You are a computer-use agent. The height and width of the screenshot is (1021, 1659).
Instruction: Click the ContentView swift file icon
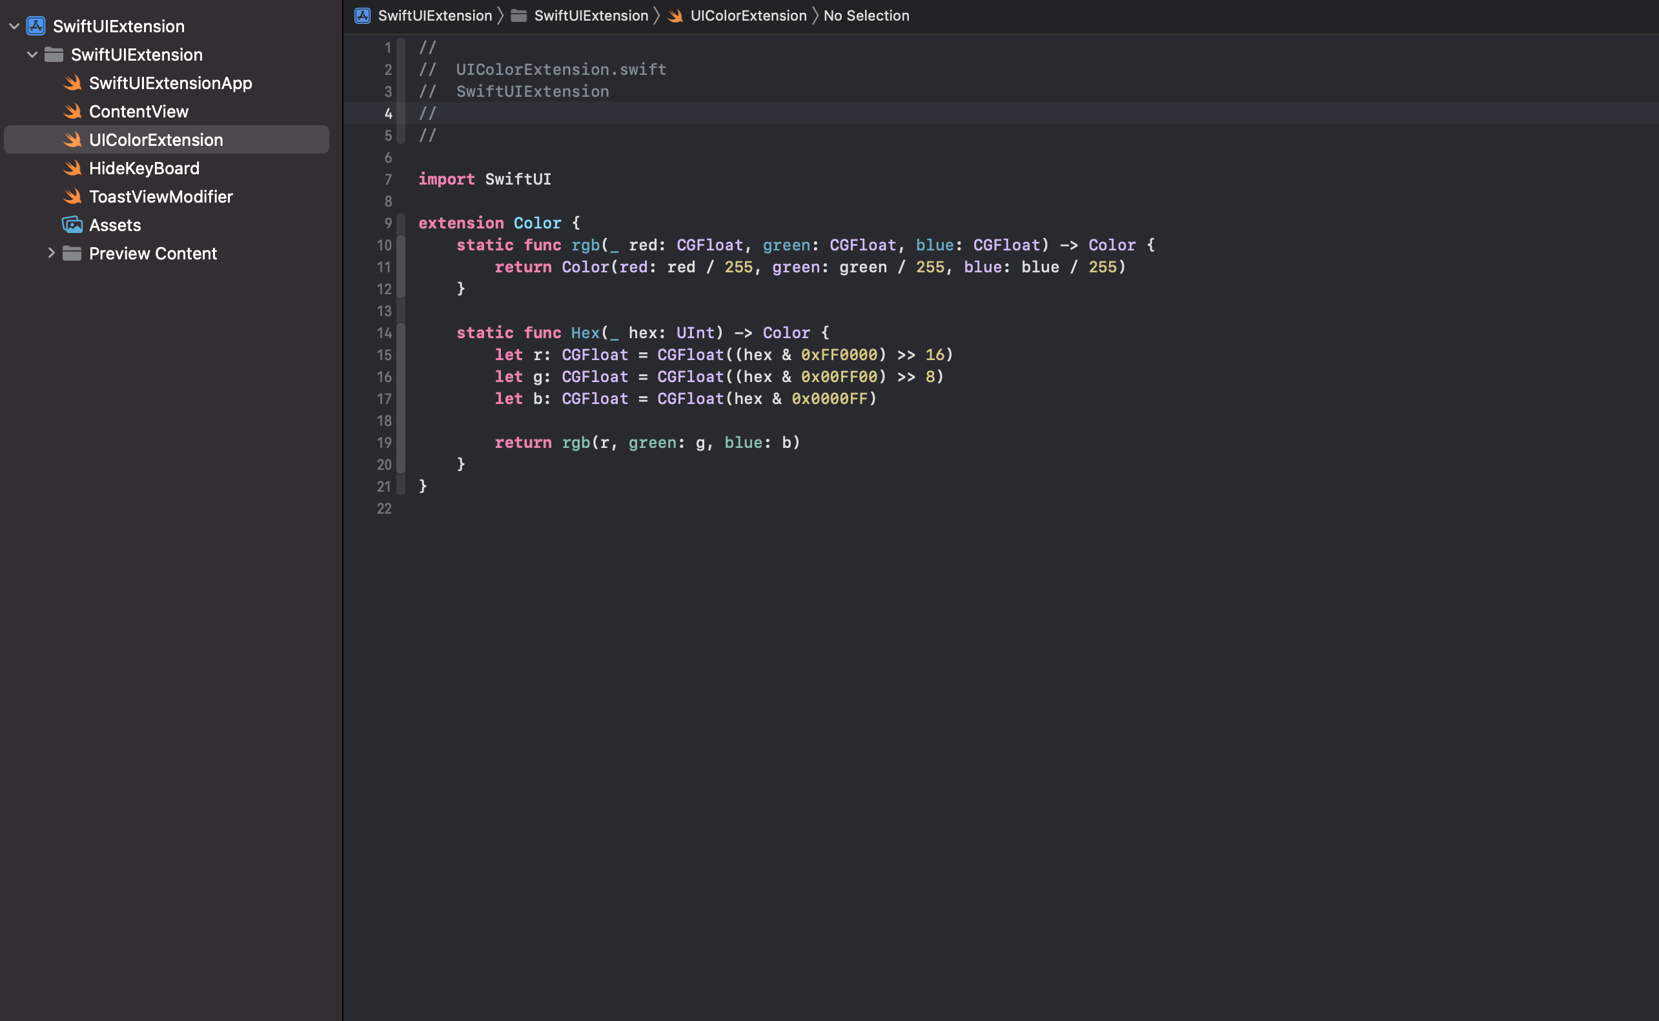click(x=72, y=112)
